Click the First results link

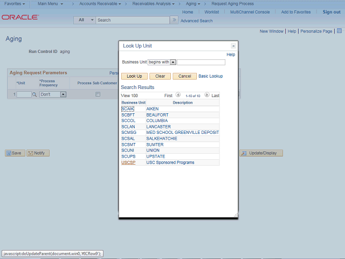coord(168,96)
